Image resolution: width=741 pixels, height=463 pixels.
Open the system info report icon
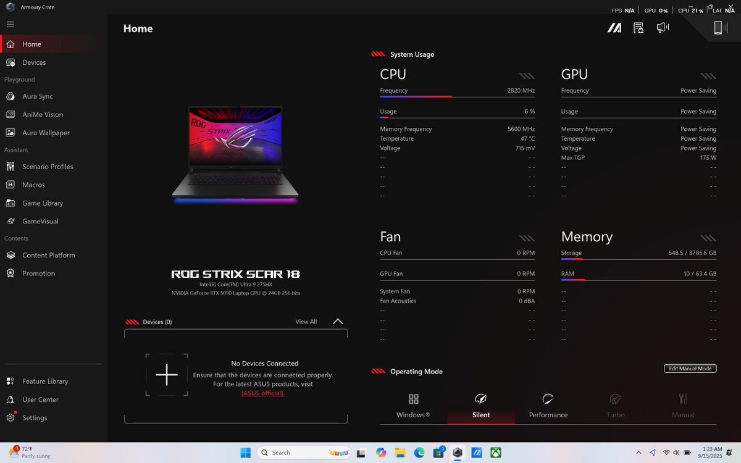pos(638,28)
